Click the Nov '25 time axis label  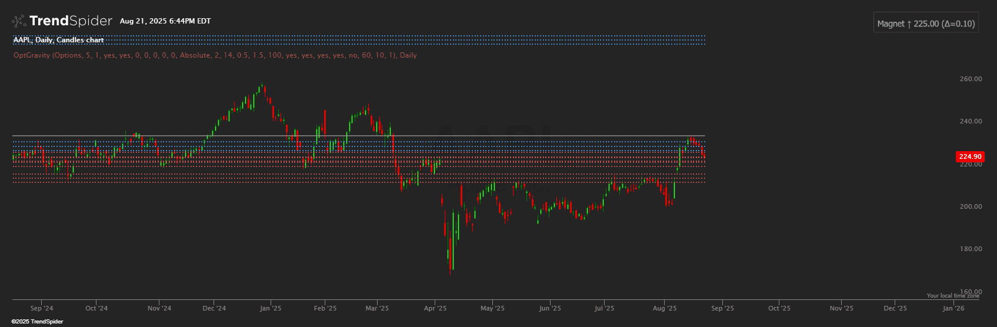click(842, 308)
